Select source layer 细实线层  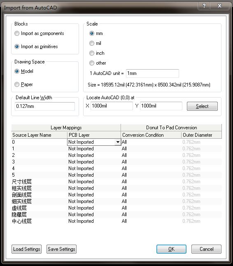(39, 201)
